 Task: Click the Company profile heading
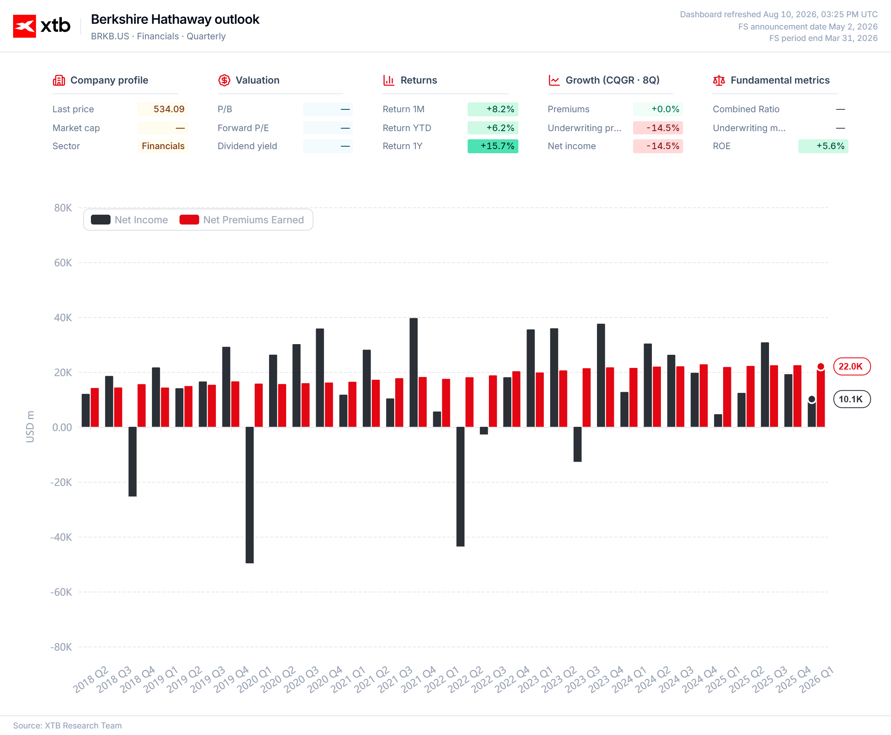click(x=109, y=80)
